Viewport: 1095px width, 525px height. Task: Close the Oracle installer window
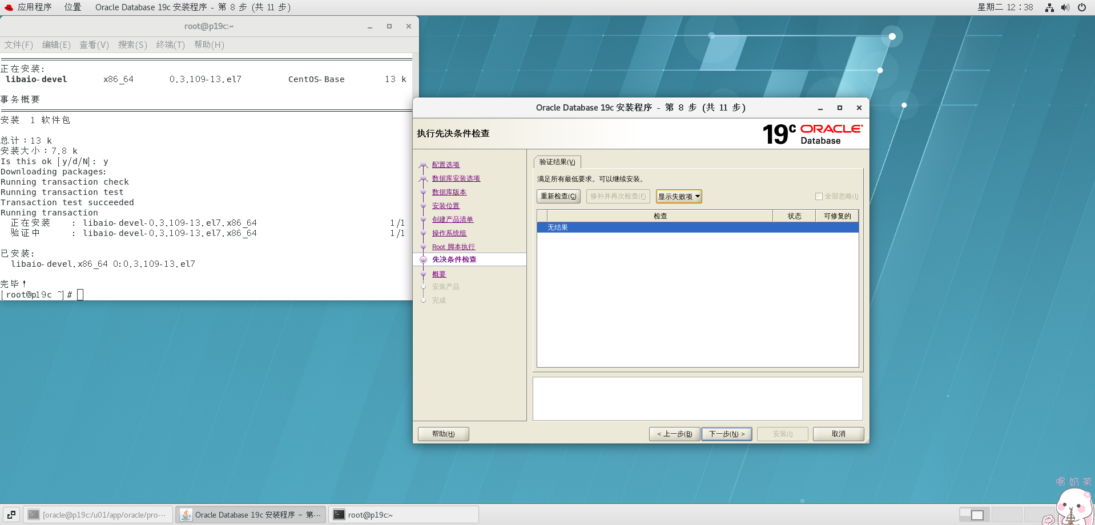(859, 108)
